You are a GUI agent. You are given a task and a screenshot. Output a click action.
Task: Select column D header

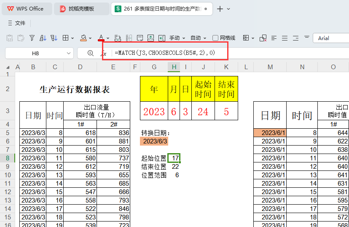pyautogui.click(x=80, y=67)
